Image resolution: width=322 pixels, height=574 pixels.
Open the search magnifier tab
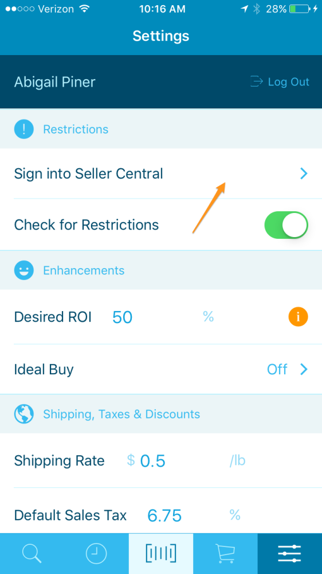[x=32, y=553]
